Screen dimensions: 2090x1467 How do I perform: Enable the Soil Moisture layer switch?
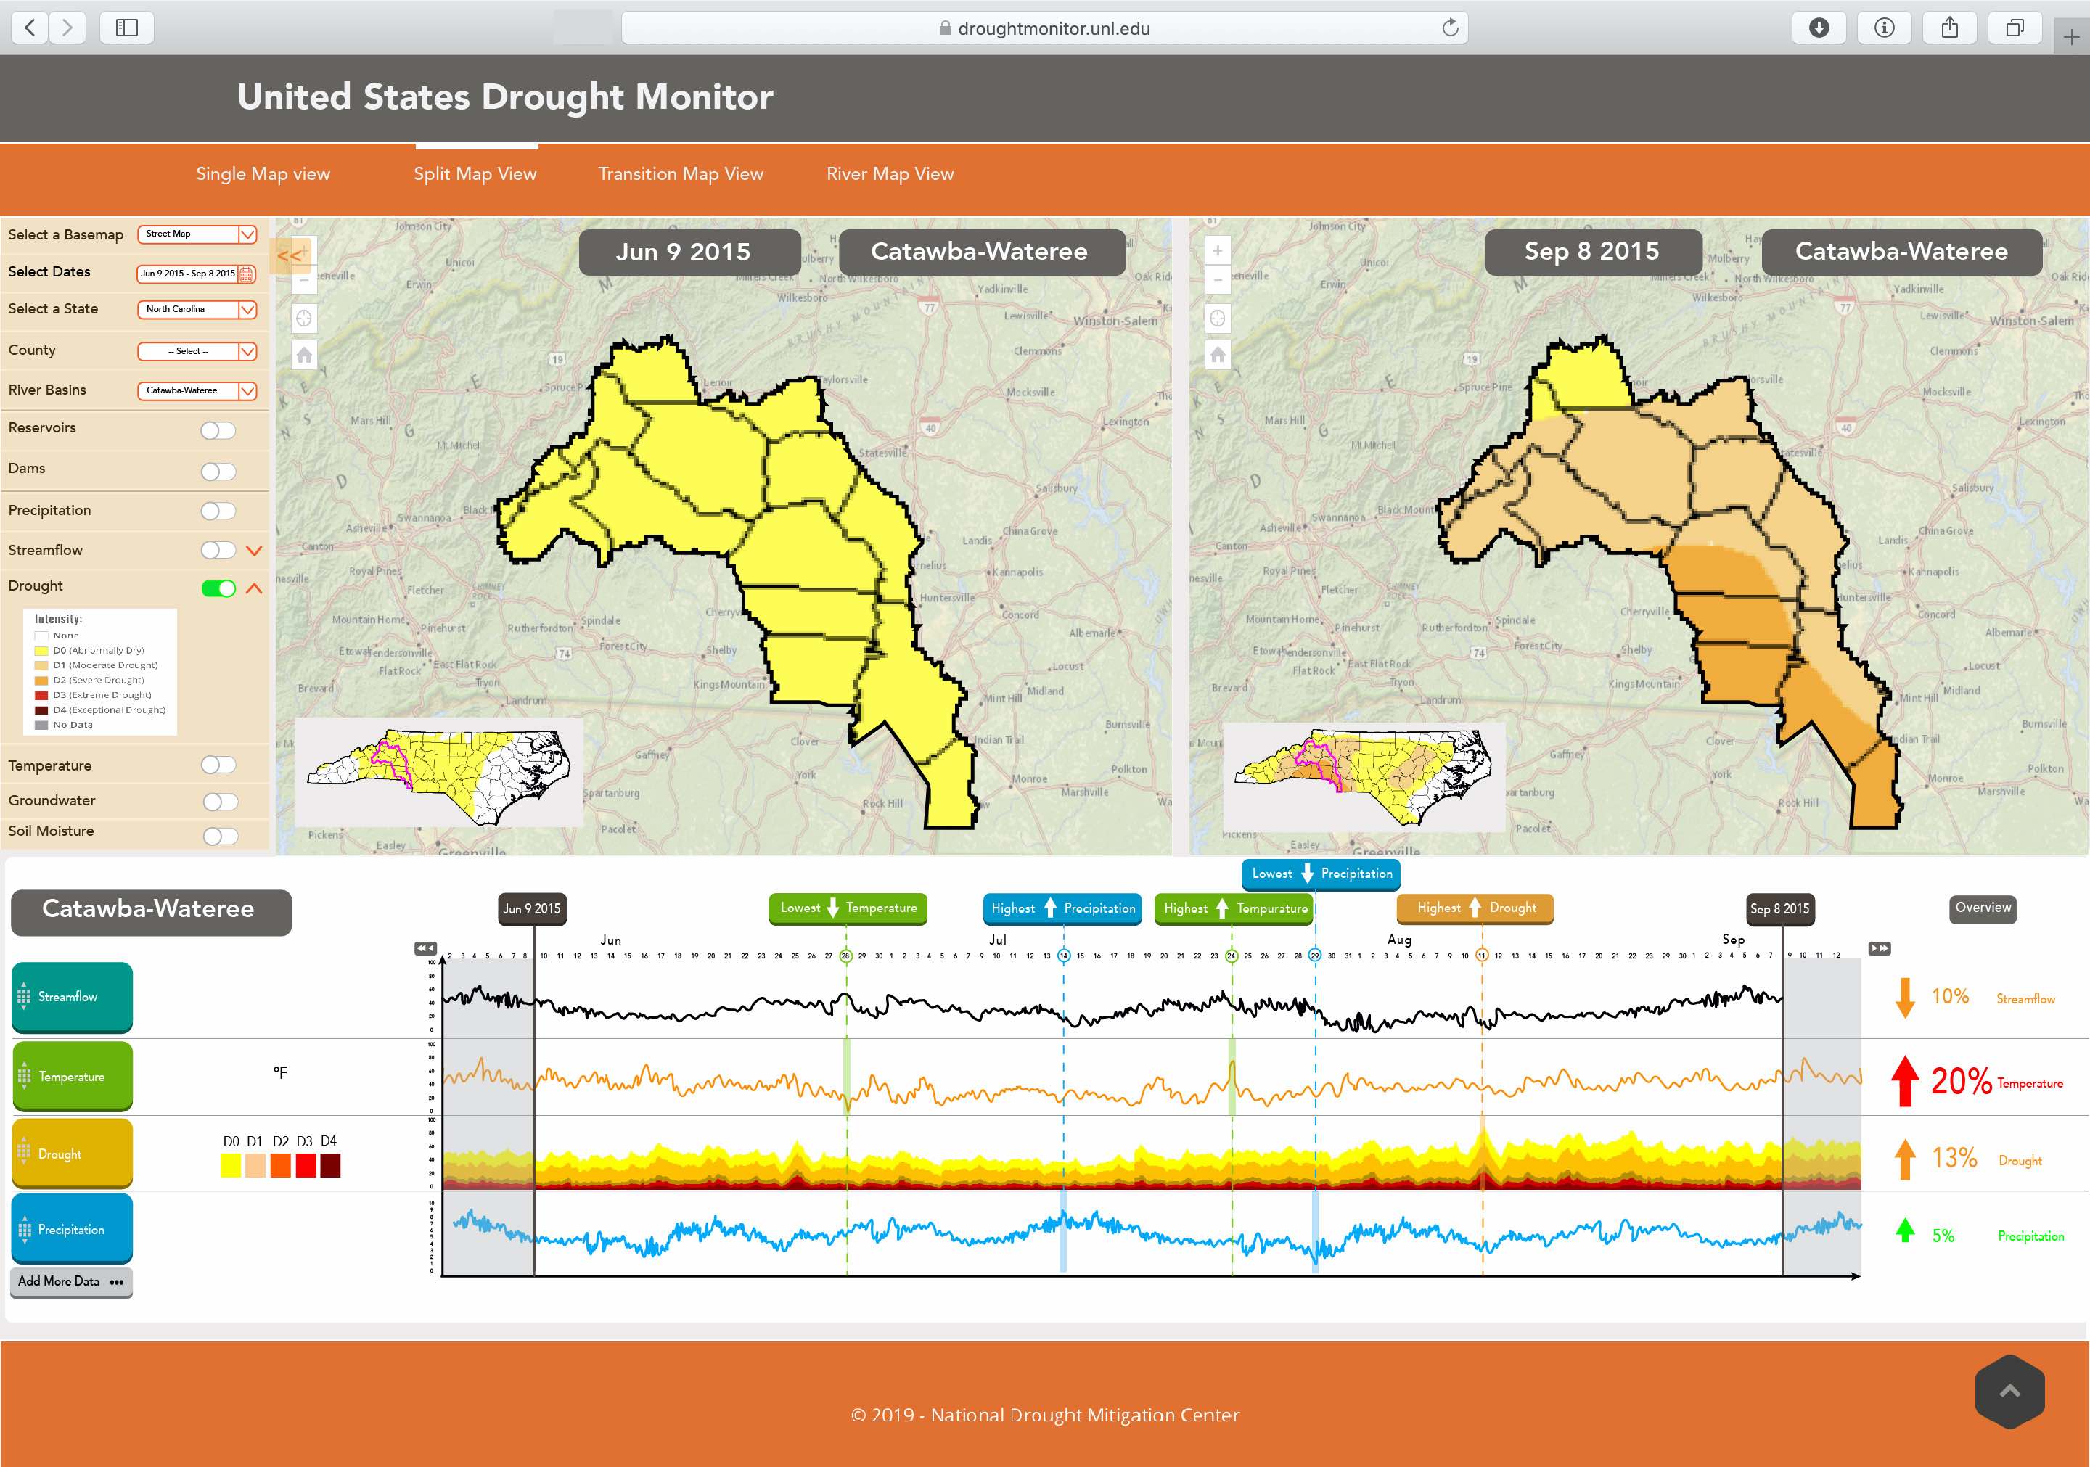click(x=221, y=837)
